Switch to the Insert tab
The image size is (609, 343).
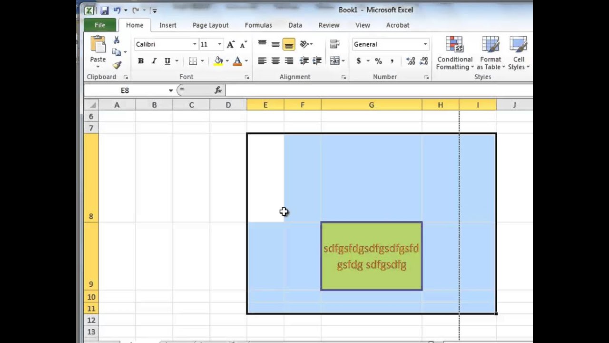(167, 25)
